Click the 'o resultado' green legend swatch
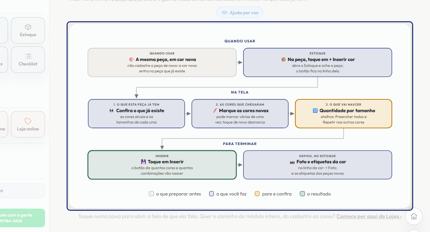The height and width of the screenshot is (232, 430). (x=302, y=194)
